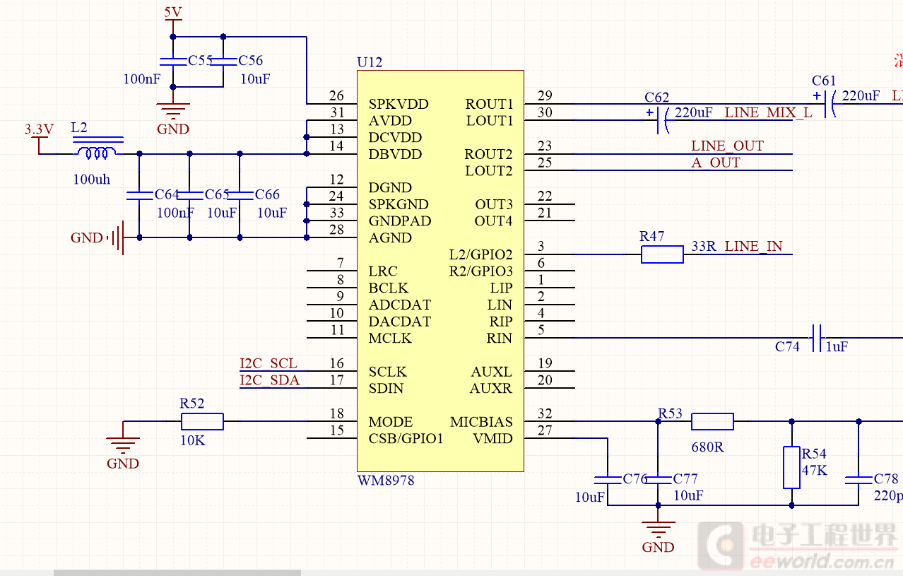Click the DACDAT pin label
Viewport: 903px width, 576px height.
coord(400,322)
